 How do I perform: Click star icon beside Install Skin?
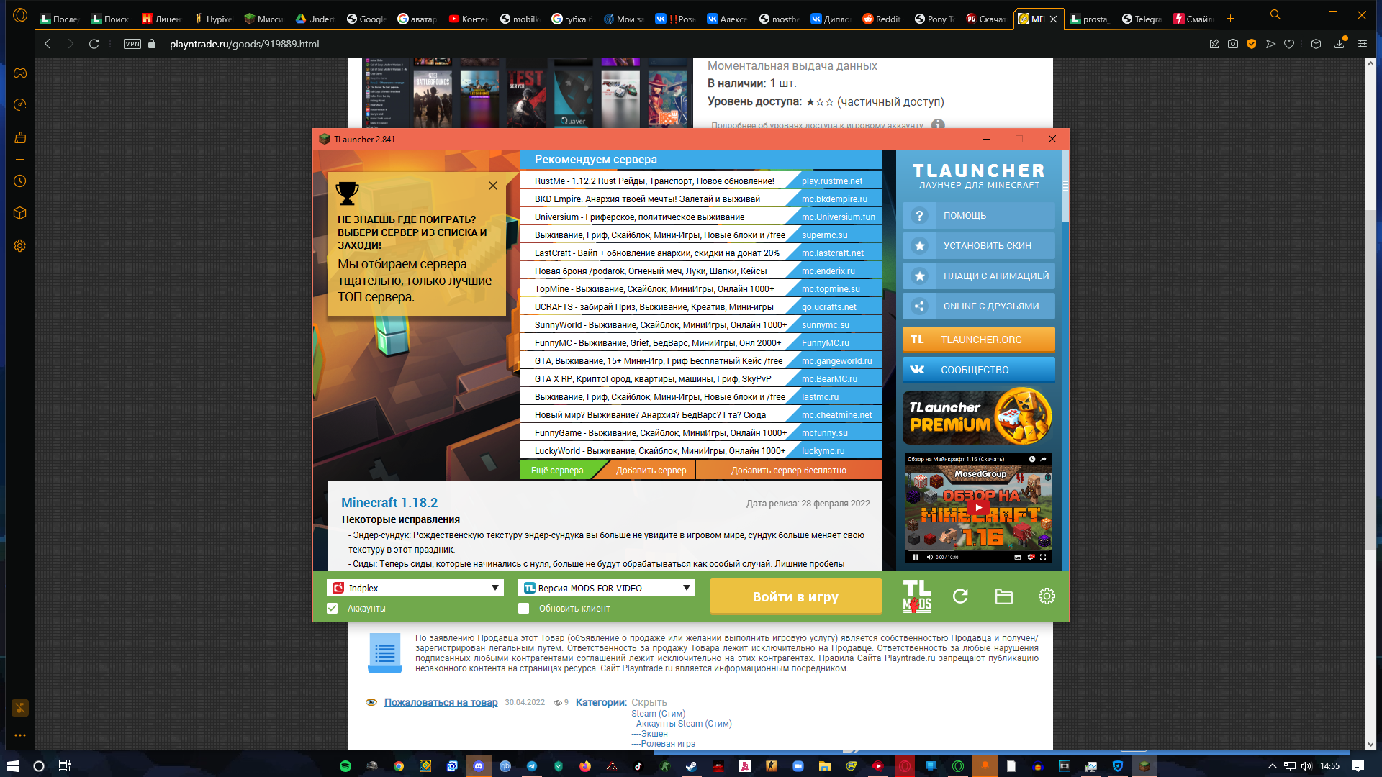919,246
